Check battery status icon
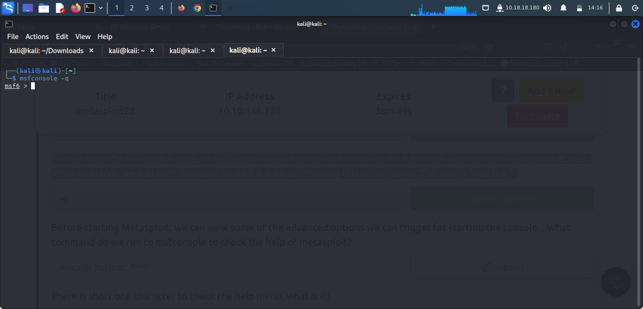The height and width of the screenshot is (309, 643). coord(579,8)
